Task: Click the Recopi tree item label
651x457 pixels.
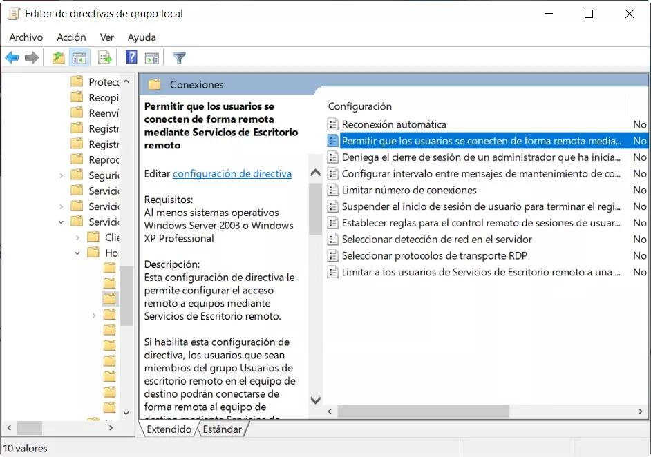Action: (104, 97)
